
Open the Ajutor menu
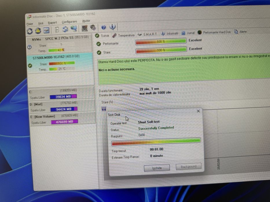tap(86, 21)
